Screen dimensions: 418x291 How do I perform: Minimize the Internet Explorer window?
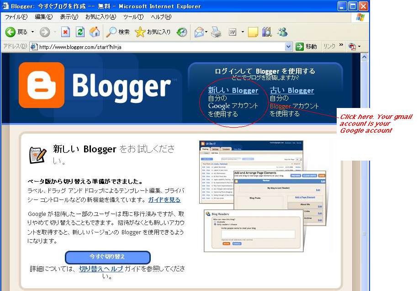coord(342,6)
